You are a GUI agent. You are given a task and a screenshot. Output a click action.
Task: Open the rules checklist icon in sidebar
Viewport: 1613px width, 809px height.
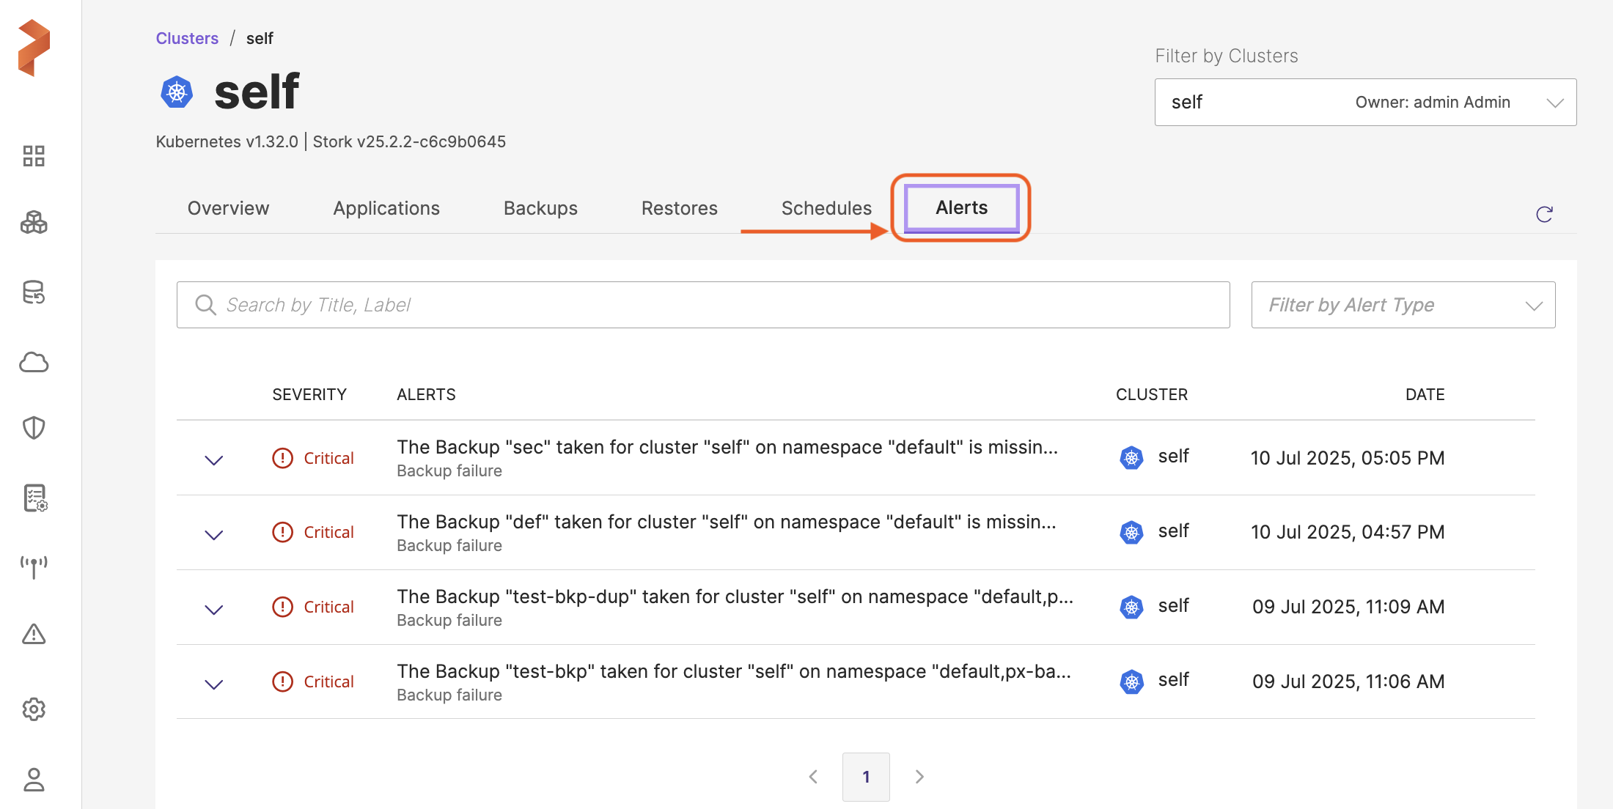click(x=34, y=498)
